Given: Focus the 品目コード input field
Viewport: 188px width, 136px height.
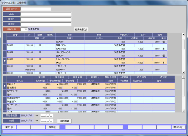Looking at the screenshot, I should click(x=36, y=9).
